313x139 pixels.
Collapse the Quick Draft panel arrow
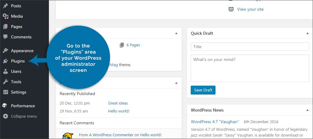pyautogui.click(x=307, y=34)
